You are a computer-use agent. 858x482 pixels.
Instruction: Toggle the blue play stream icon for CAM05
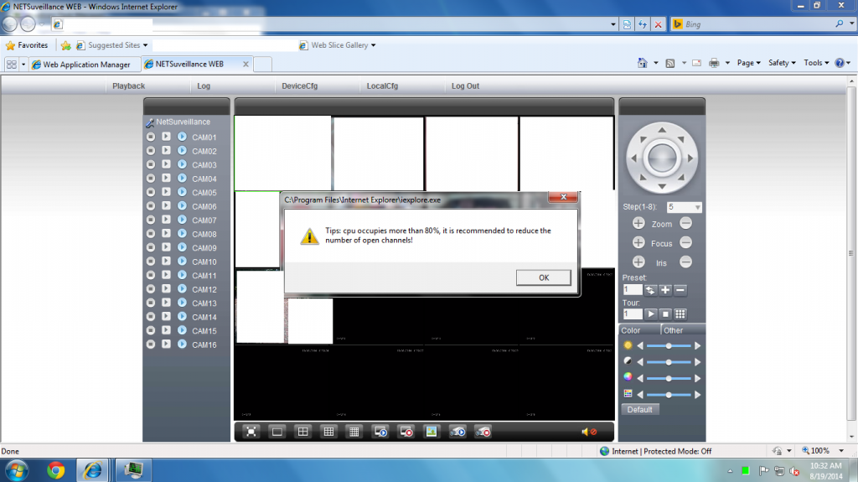click(182, 193)
